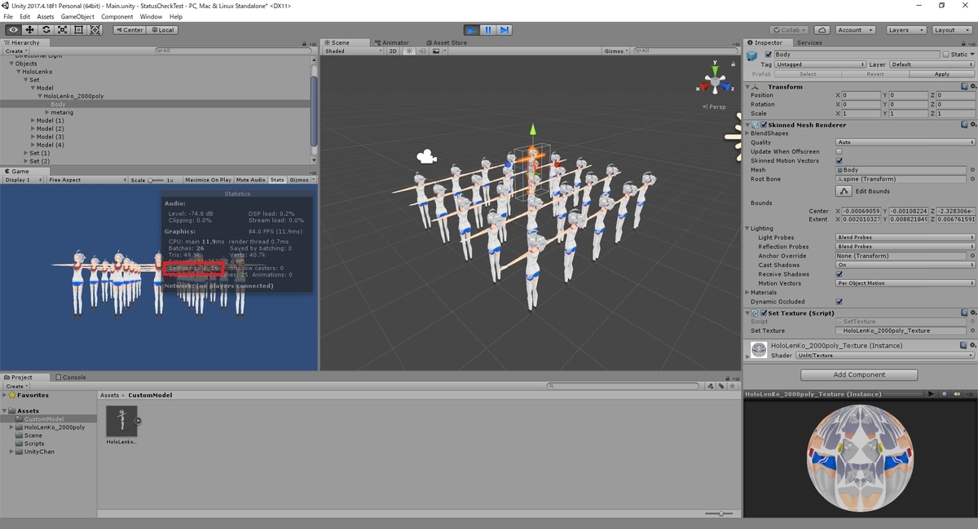Toggle Receive Shadows checkbox
The width and height of the screenshot is (978, 529).
(839, 274)
